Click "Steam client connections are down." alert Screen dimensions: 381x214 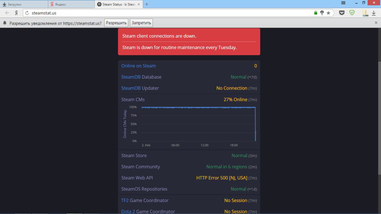pyautogui.click(x=159, y=36)
